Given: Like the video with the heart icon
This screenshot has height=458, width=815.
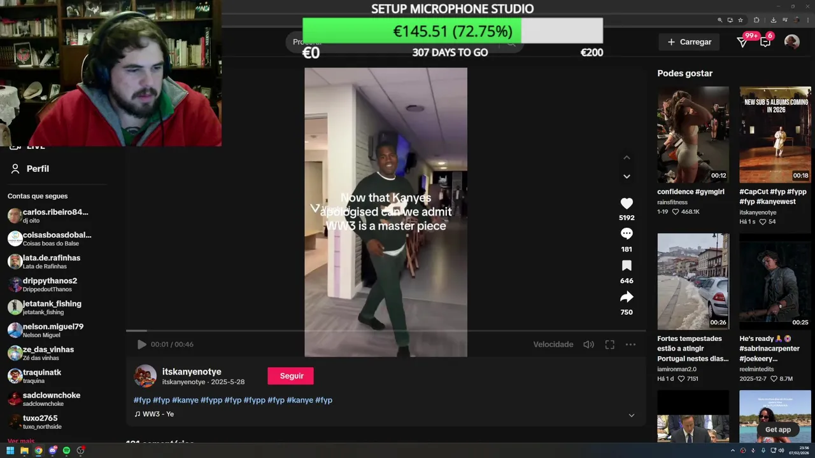Looking at the screenshot, I should pos(627,204).
